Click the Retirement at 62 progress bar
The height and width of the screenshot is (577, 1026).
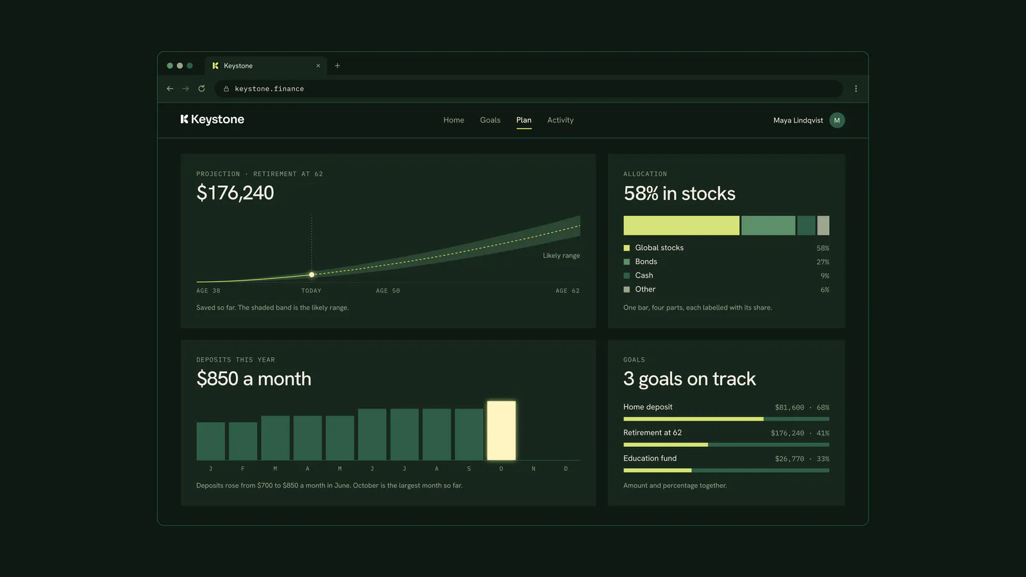click(x=726, y=444)
